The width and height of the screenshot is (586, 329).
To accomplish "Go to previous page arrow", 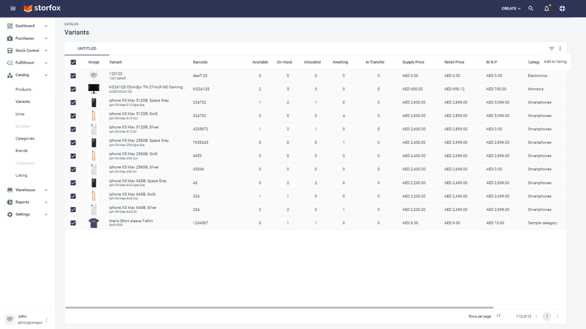I will click(535, 316).
